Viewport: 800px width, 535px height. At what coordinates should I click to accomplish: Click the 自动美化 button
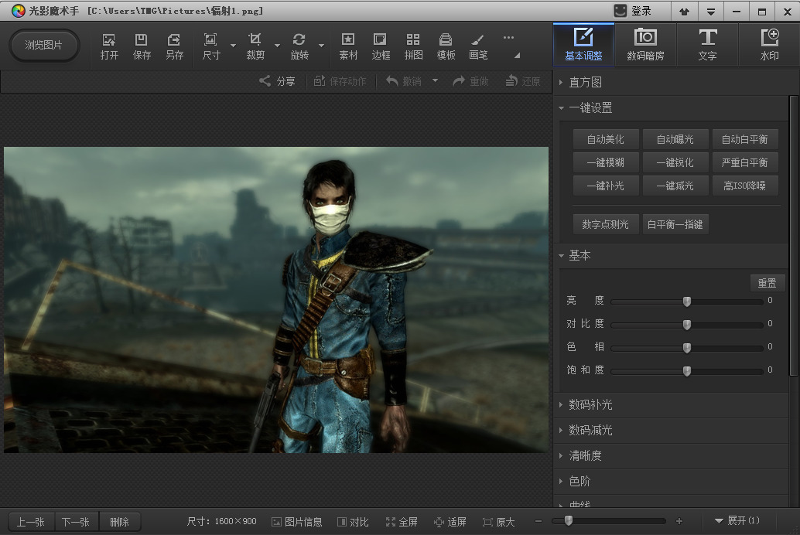[605, 139]
